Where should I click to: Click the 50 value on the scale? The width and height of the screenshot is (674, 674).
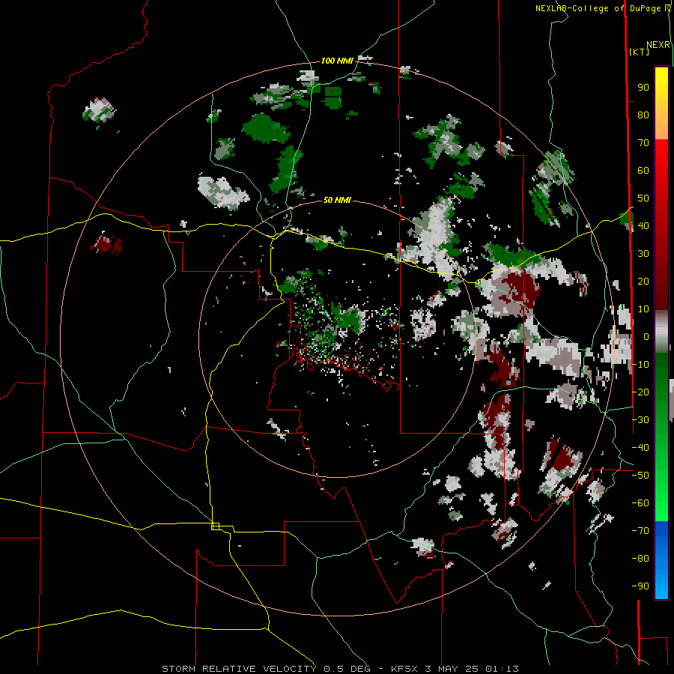[643, 198]
